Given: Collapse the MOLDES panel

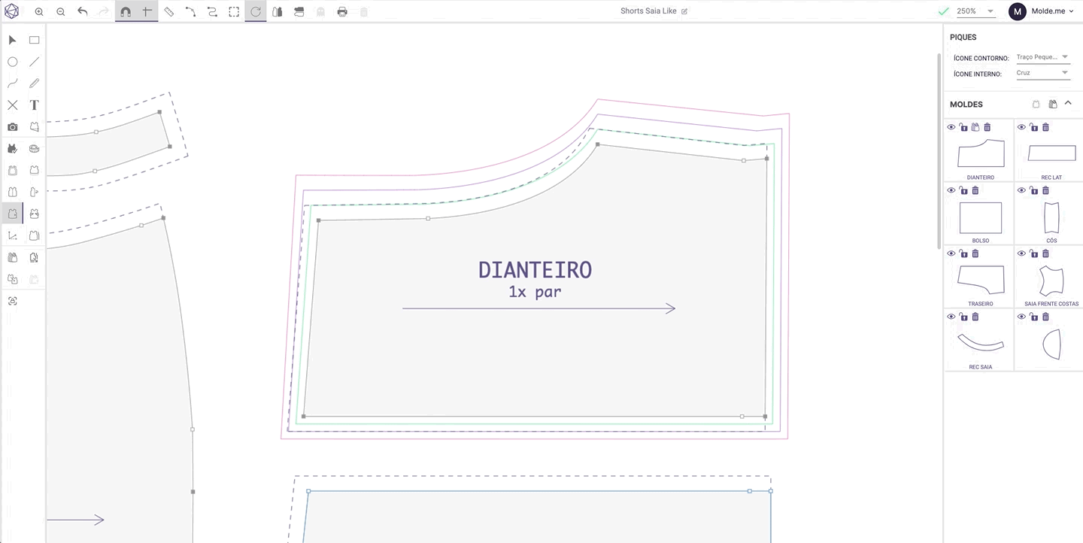Looking at the screenshot, I should pos(1068,104).
